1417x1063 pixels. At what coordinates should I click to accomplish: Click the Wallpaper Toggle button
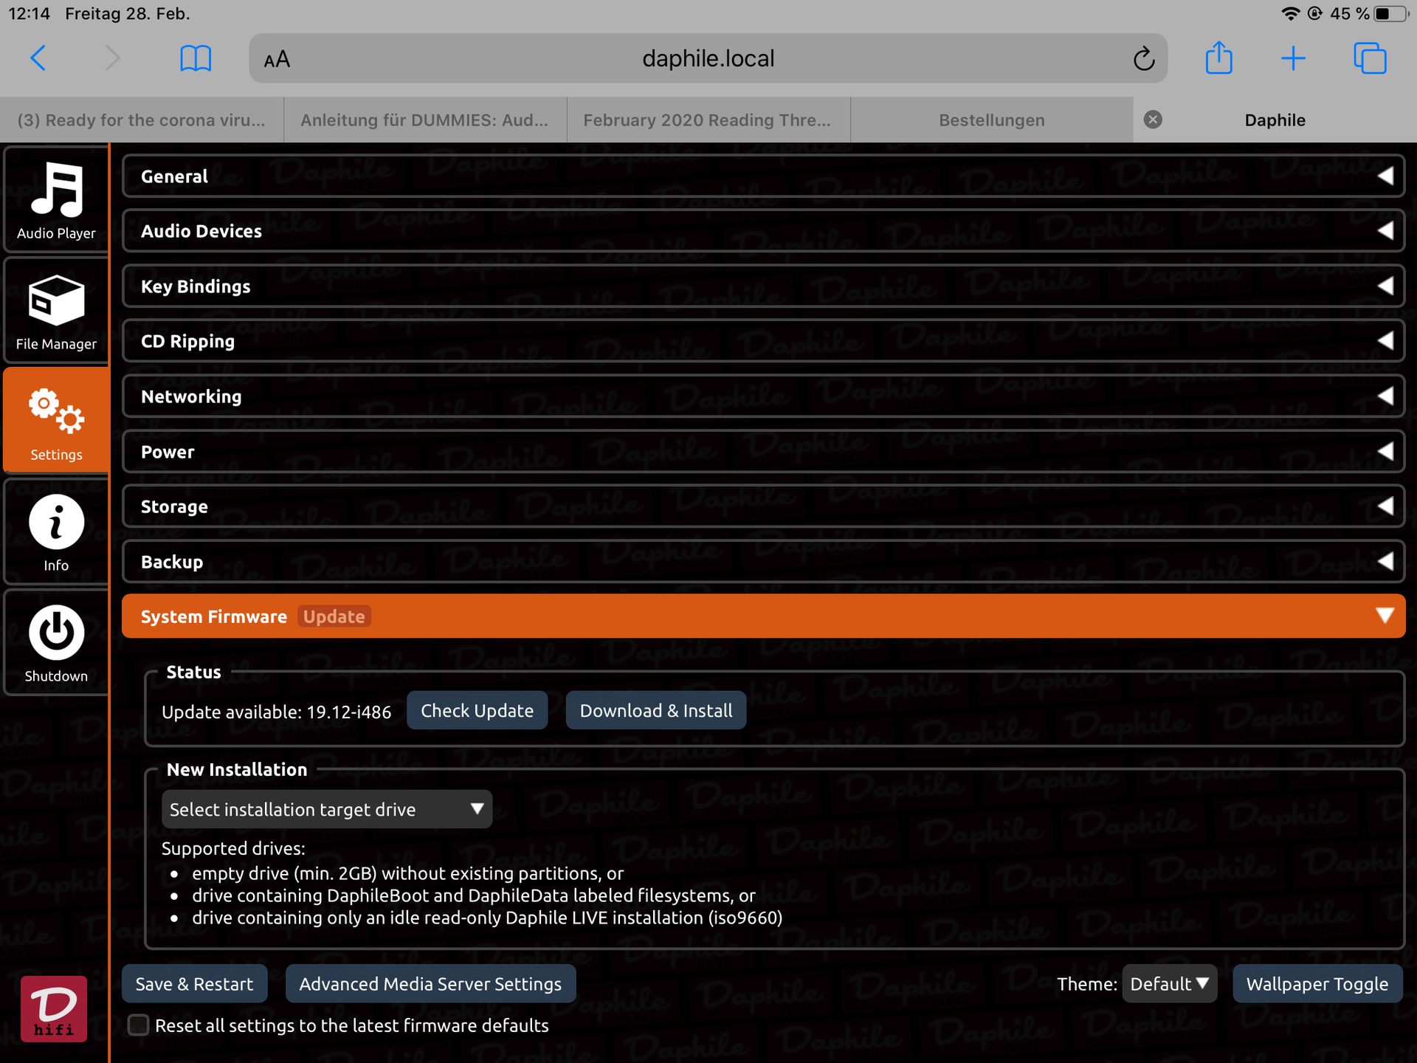[1317, 984]
